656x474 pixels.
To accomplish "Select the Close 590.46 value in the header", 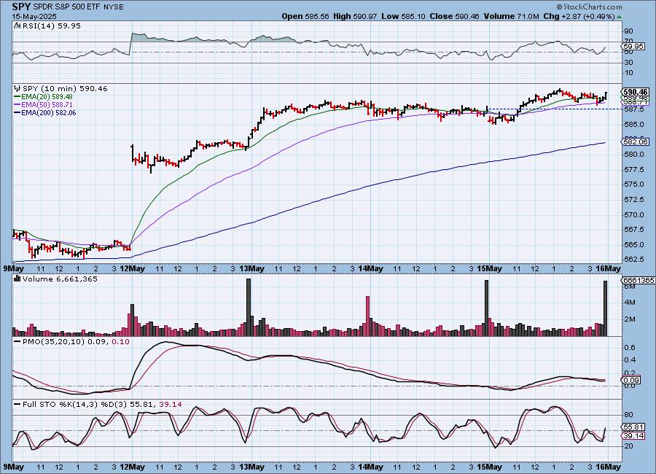I will coord(454,16).
